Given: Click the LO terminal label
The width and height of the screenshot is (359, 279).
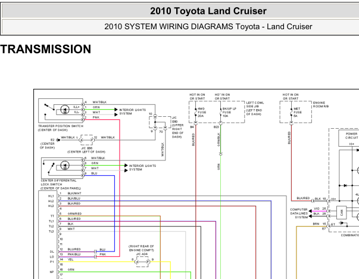Looking at the screenshot, I should (x=52, y=257).
